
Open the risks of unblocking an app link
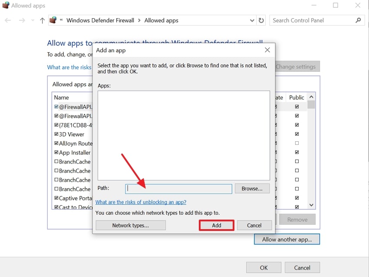click(141, 202)
